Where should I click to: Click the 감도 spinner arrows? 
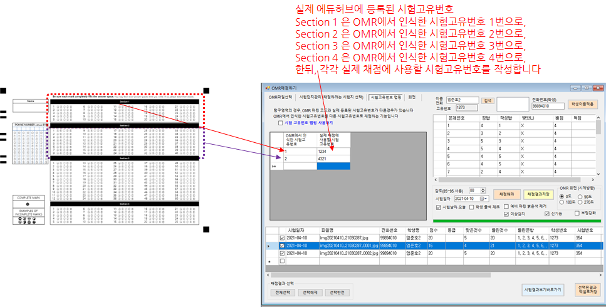(x=483, y=190)
